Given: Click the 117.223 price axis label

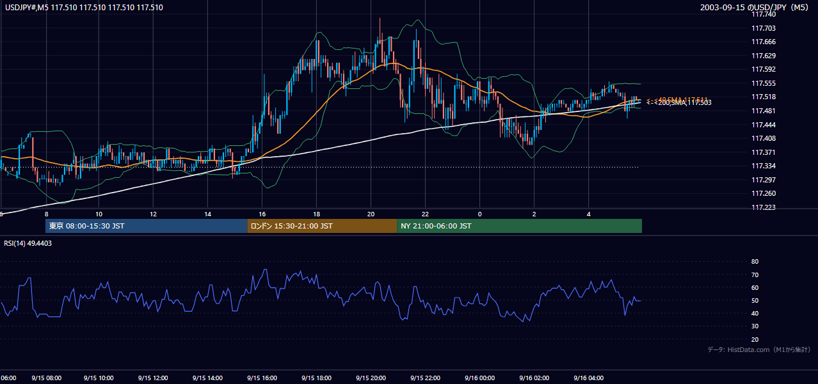Looking at the screenshot, I should point(763,207).
